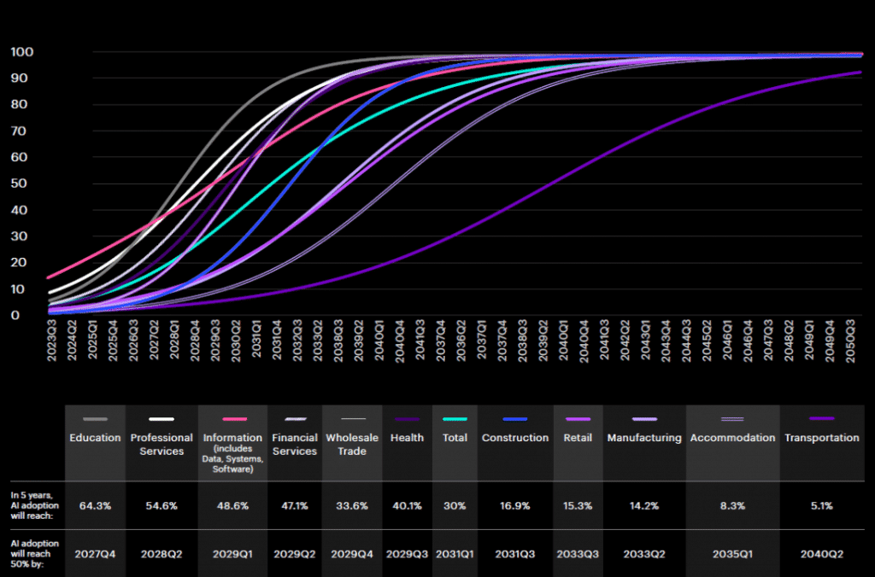Screen dimensions: 875x577
Task: Select the Education legend line marker
Action: pos(94,418)
